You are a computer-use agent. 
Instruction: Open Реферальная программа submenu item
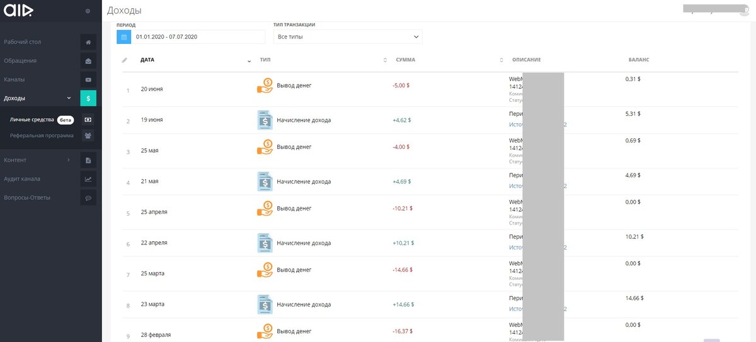click(42, 135)
